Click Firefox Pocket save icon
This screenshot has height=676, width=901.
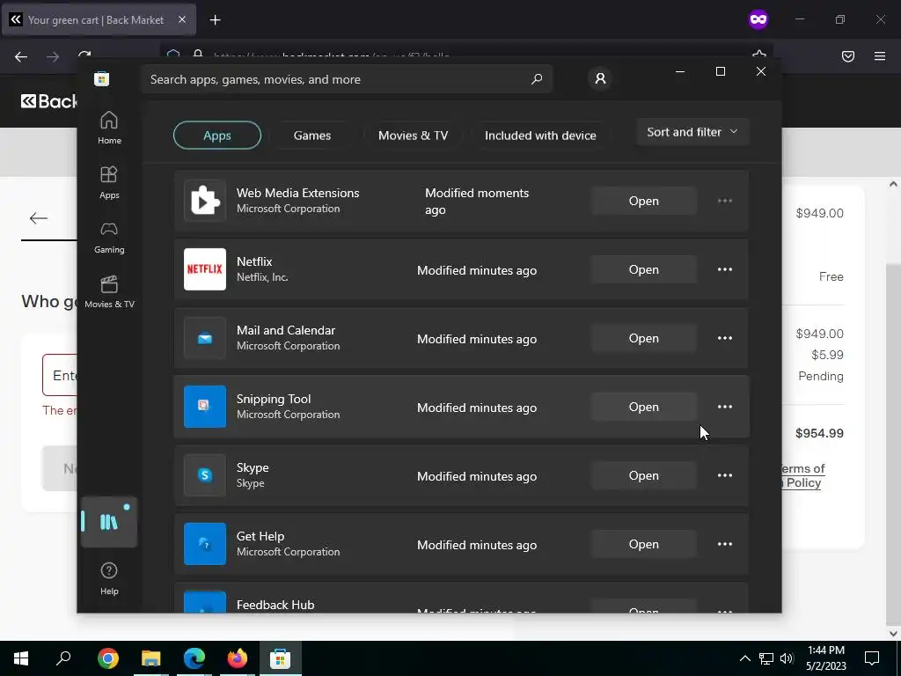pyautogui.click(x=848, y=55)
